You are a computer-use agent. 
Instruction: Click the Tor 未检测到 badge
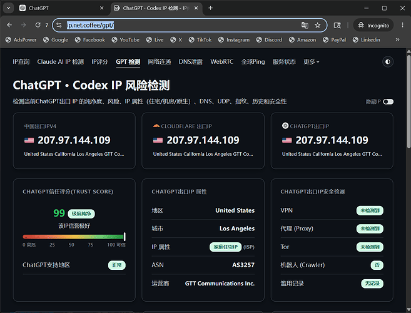[x=370, y=247]
